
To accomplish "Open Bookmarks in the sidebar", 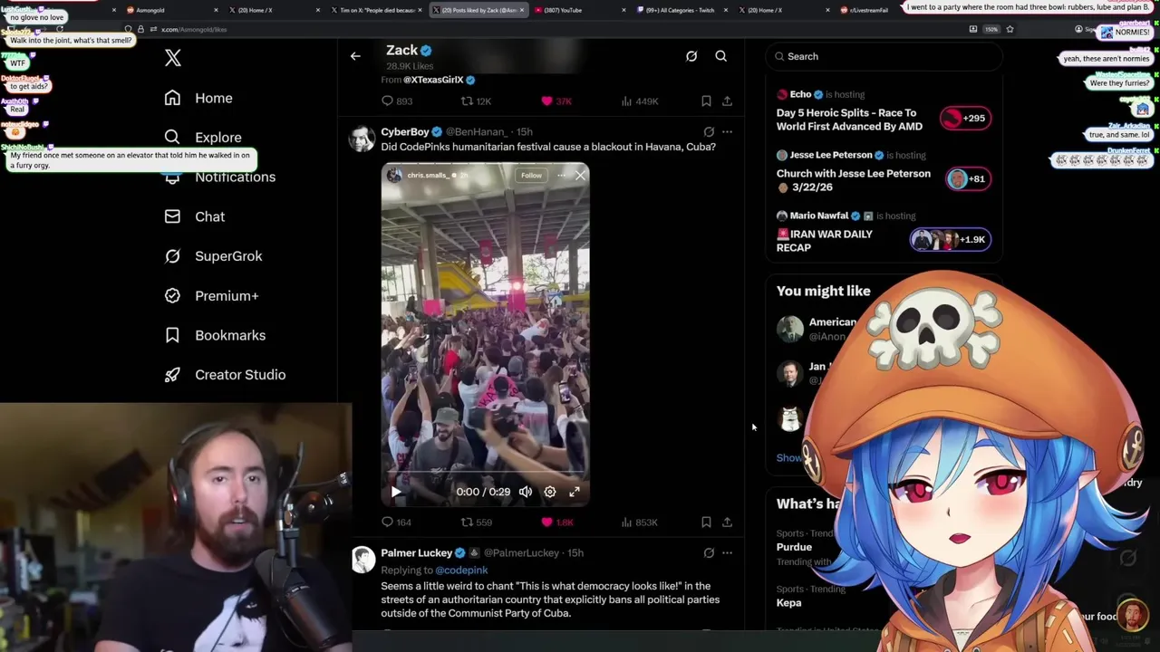I will pos(215,335).
